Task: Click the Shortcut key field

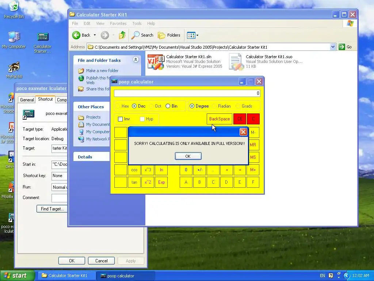Action: (60, 176)
